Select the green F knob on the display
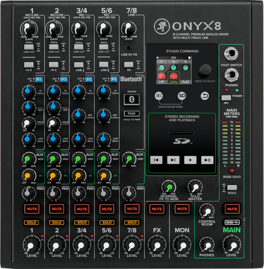Screen dimensions: 264x269 161,68
